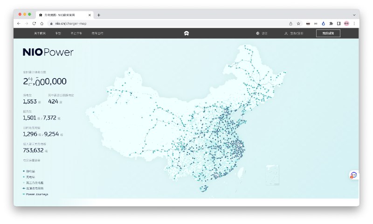Click the 9,254 destination chargers value
373x224 pixels.
51,134
